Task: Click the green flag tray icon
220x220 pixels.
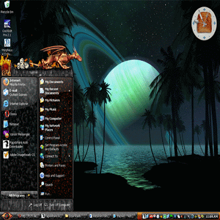Action: pos(171,216)
